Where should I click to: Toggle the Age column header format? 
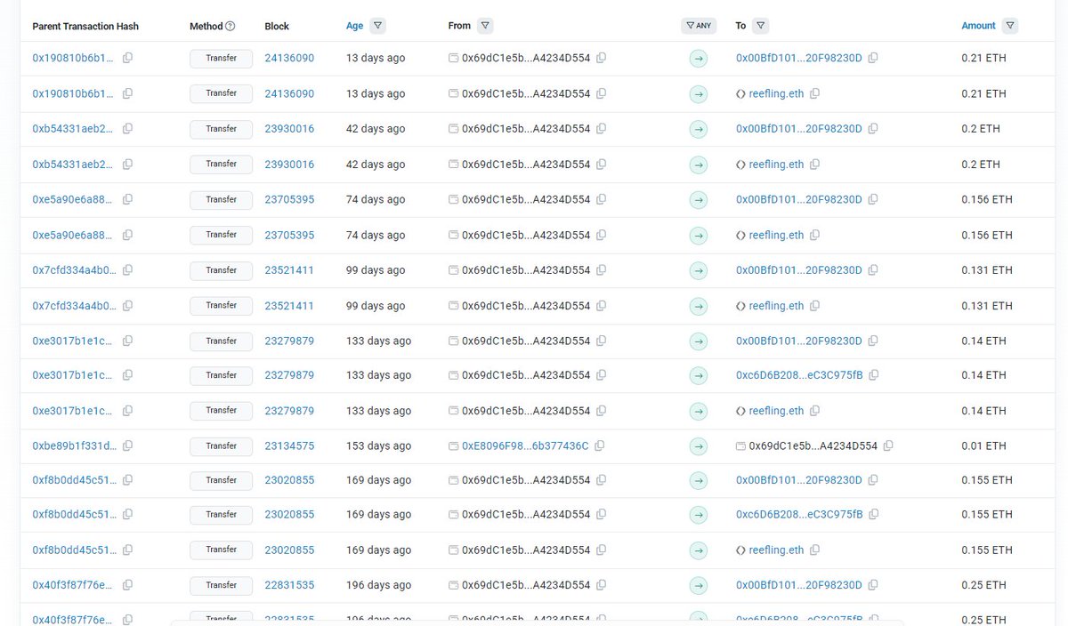(x=355, y=26)
